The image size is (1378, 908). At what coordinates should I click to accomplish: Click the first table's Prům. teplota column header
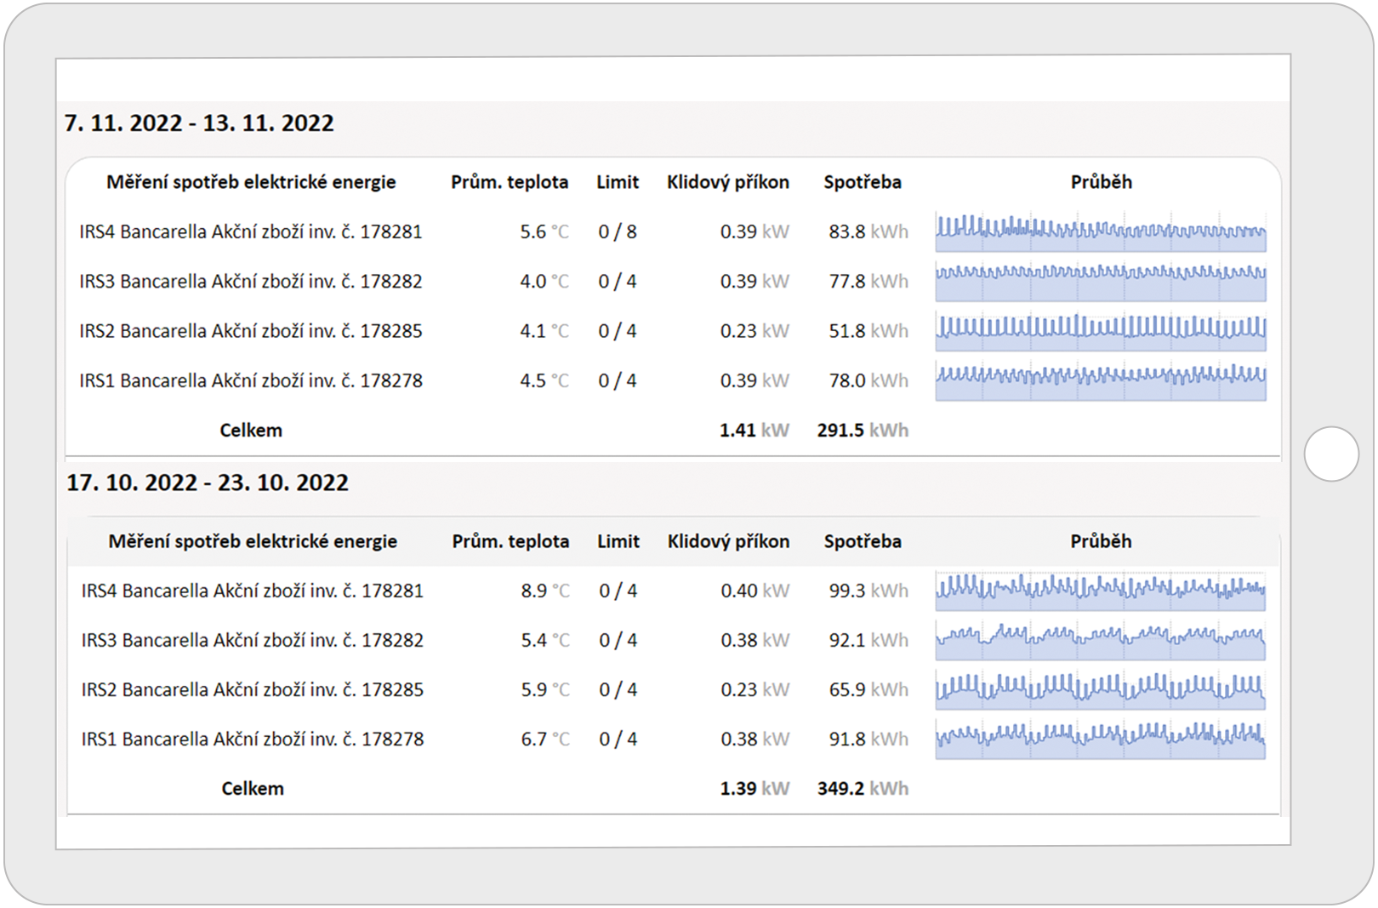510,182
